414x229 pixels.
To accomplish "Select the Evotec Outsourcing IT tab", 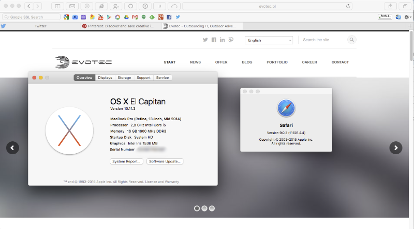I will tap(202, 26).
